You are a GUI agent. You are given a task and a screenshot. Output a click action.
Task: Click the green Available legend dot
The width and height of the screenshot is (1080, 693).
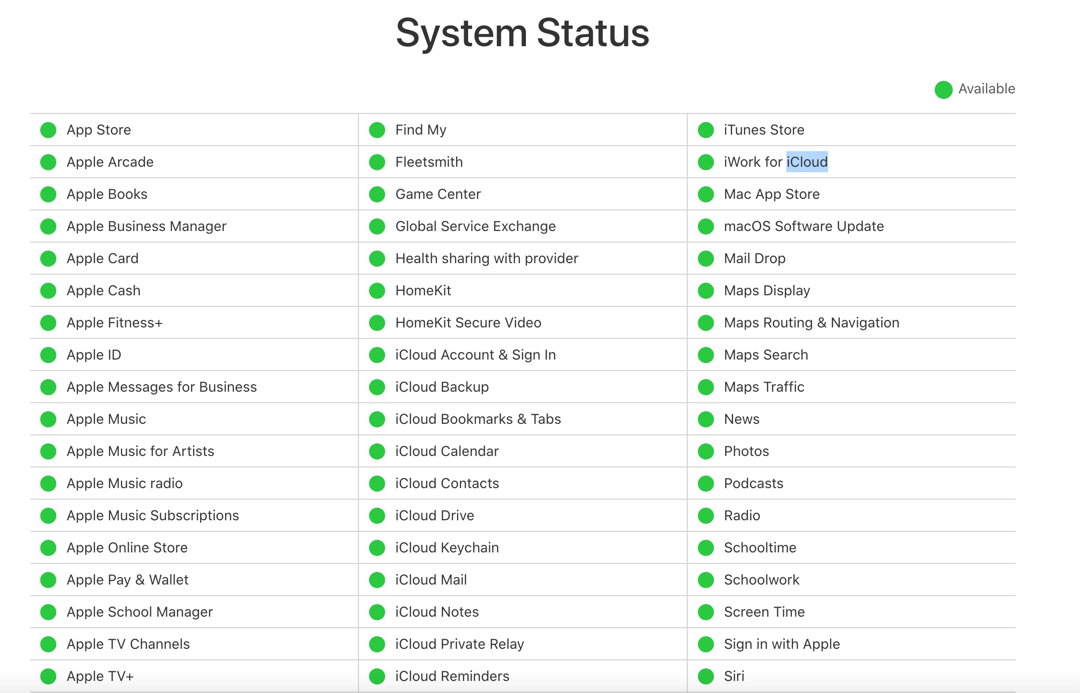944,90
